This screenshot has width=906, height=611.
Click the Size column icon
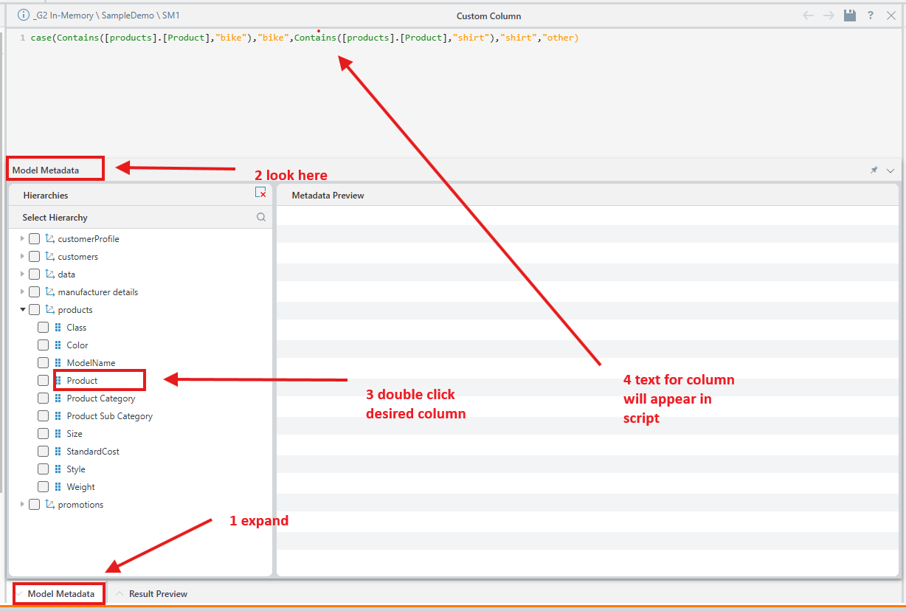pos(58,434)
